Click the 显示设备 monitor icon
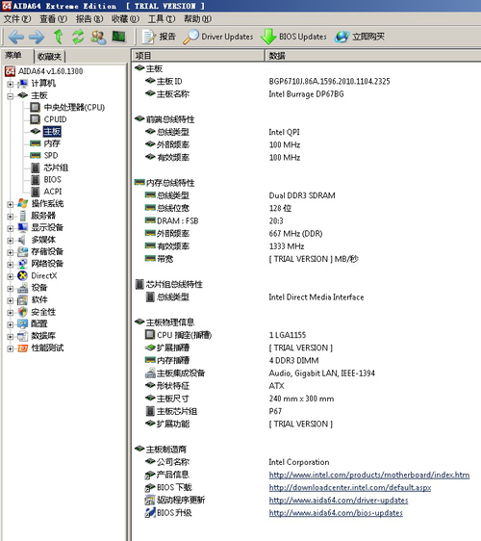The height and width of the screenshot is (541, 481). [x=23, y=227]
